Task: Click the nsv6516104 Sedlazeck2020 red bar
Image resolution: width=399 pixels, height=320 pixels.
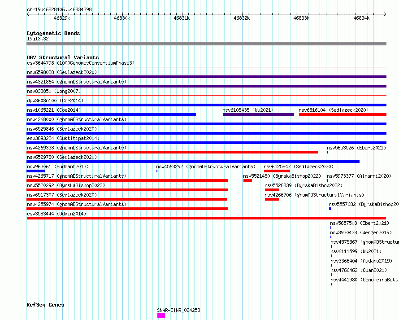Action: (343, 114)
